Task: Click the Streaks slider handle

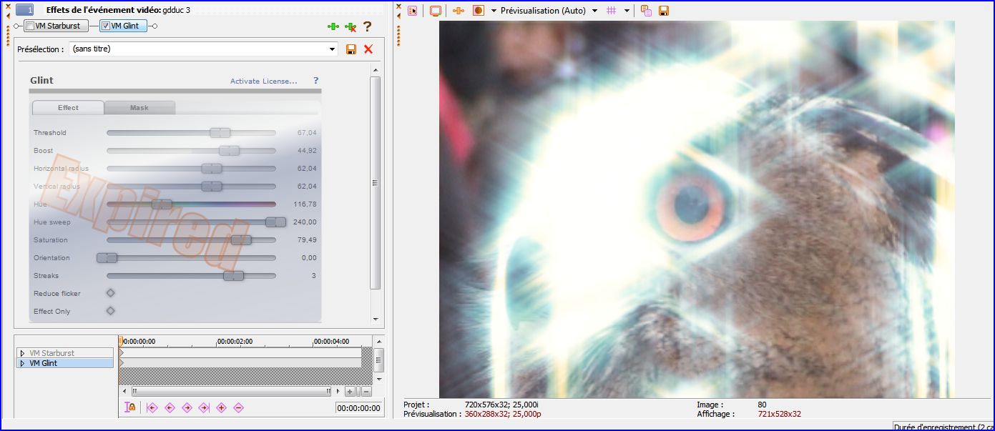Action: (x=234, y=275)
